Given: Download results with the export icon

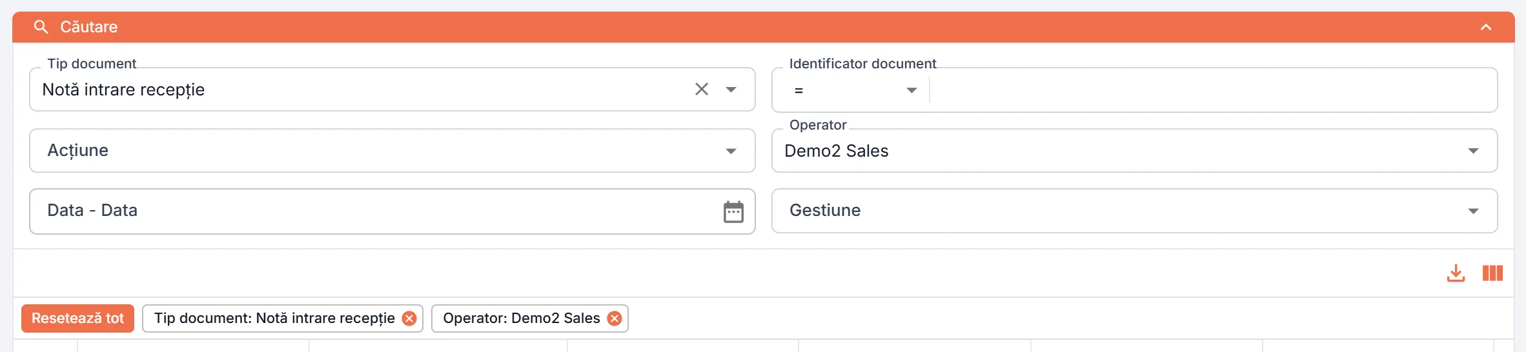Looking at the screenshot, I should tap(1456, 273).
